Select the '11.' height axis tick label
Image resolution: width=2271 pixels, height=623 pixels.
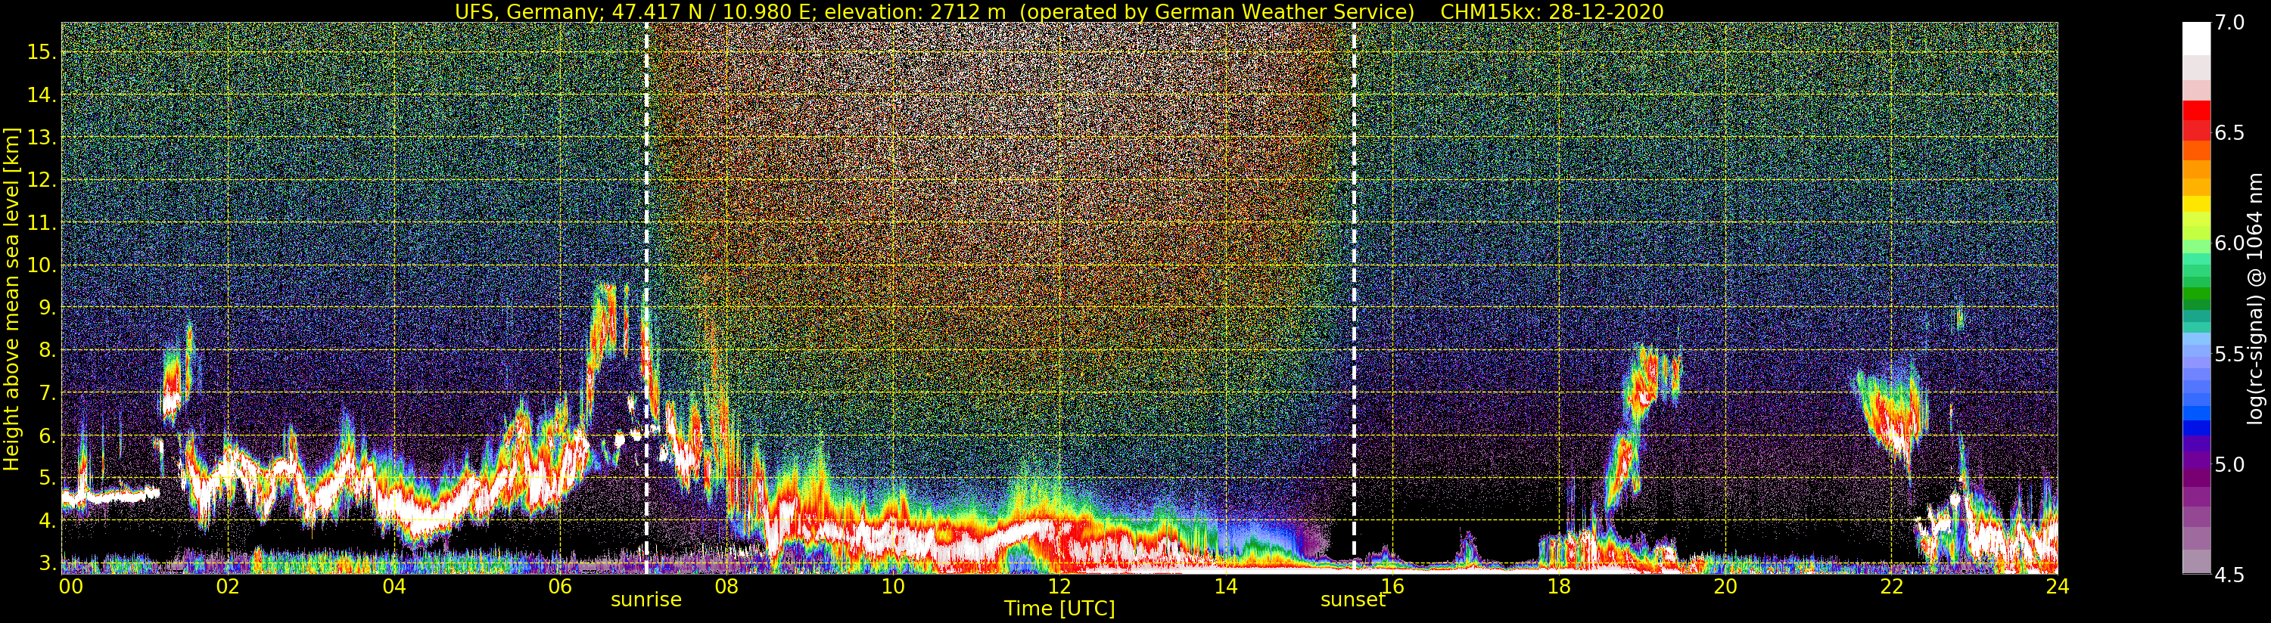tap(42, 223)
